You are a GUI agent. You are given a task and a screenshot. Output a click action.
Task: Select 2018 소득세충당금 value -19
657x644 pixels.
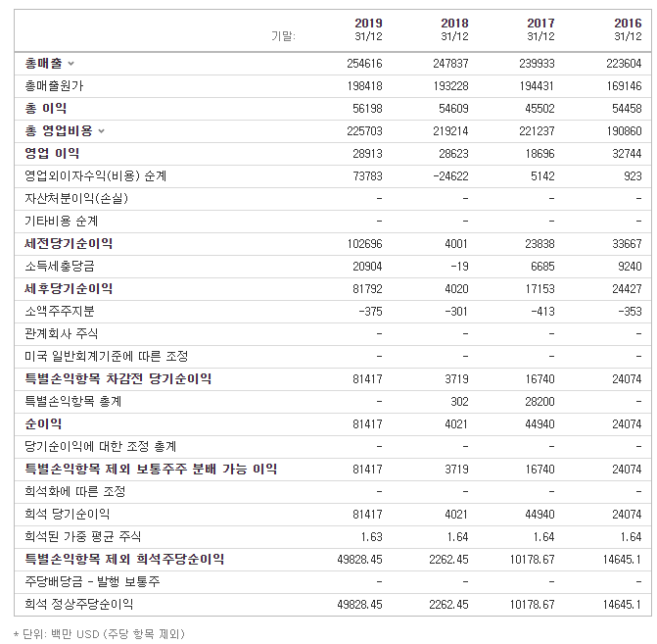coord(459,267)
